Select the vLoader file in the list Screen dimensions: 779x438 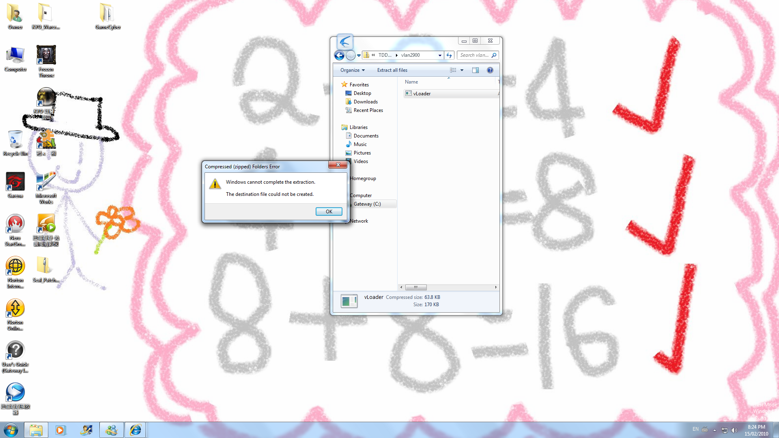422,94
